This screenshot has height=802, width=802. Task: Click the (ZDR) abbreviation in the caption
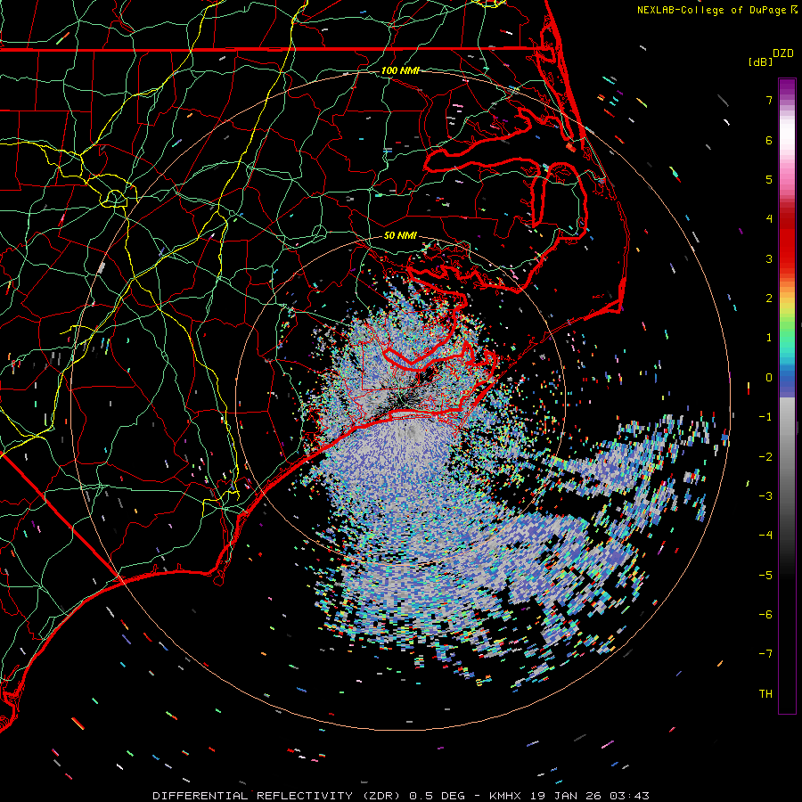[x=381, y=796]
